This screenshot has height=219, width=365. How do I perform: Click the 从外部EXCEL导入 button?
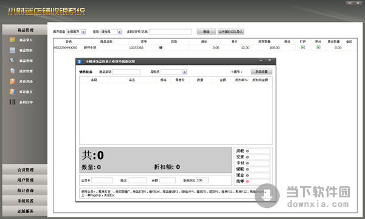click(x=231, y=32)
